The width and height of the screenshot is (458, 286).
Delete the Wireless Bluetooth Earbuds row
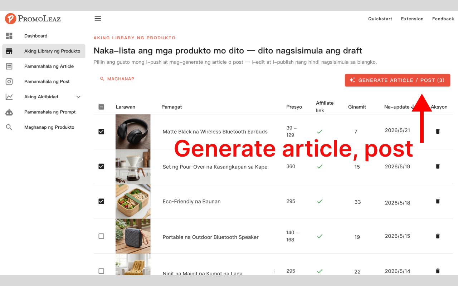coord(438,131)
